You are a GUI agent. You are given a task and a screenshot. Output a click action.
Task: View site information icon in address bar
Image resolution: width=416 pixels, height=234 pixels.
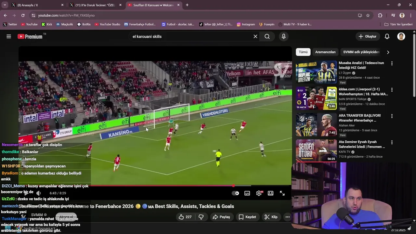[x=33, y=15]
